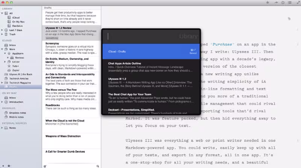Add a new group with plus icon
Screen dimensions: 301x168
(3, 166)
